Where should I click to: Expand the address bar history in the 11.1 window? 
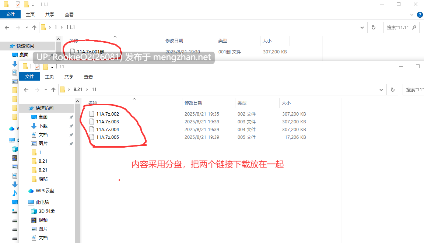(362, 28)
